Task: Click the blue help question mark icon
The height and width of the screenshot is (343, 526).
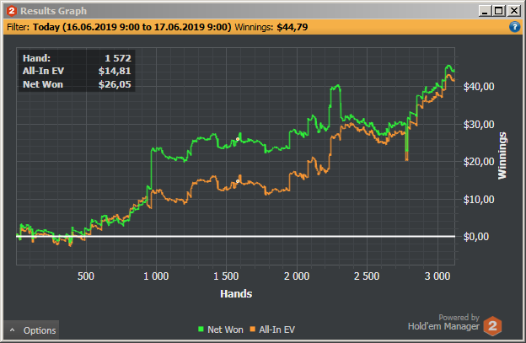Action: point(514,27)
